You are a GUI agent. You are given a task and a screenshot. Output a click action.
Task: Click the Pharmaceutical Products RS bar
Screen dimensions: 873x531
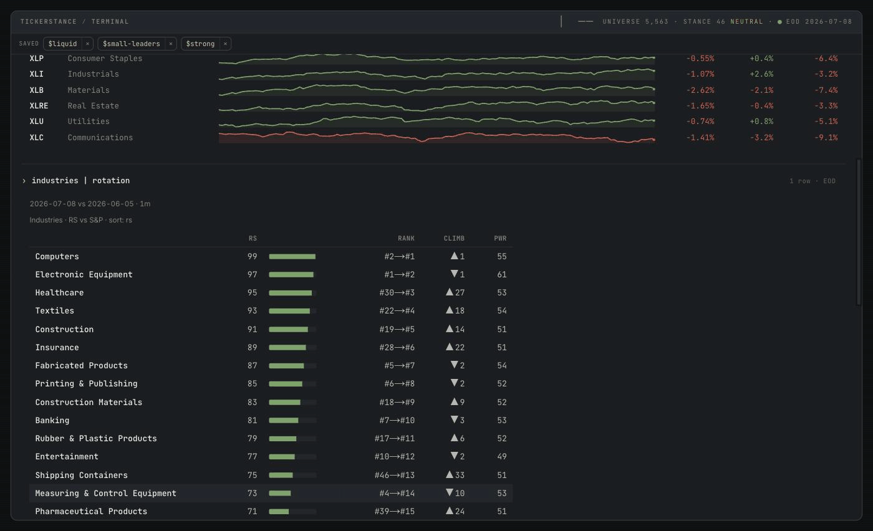click(292, 512)
